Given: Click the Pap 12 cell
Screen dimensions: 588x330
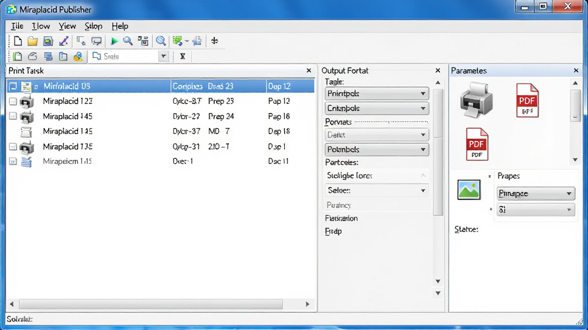Looking at the screenshot, I should [279, 101].
